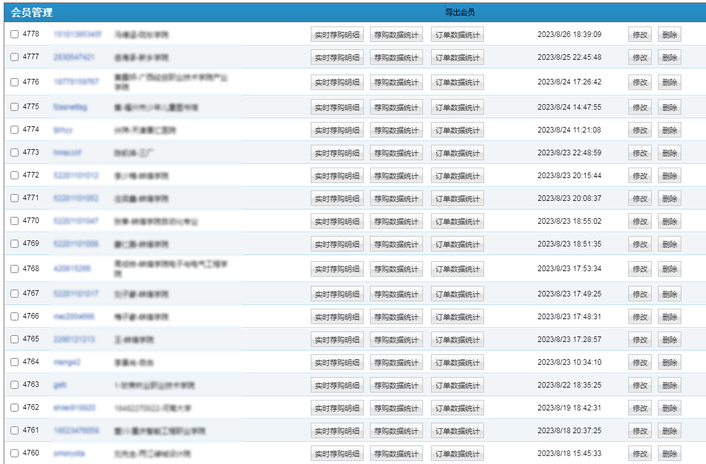The height and width of the screenshot is (464, 706).
Task: Open the username link of member 4773
Action: pos(67,153)
